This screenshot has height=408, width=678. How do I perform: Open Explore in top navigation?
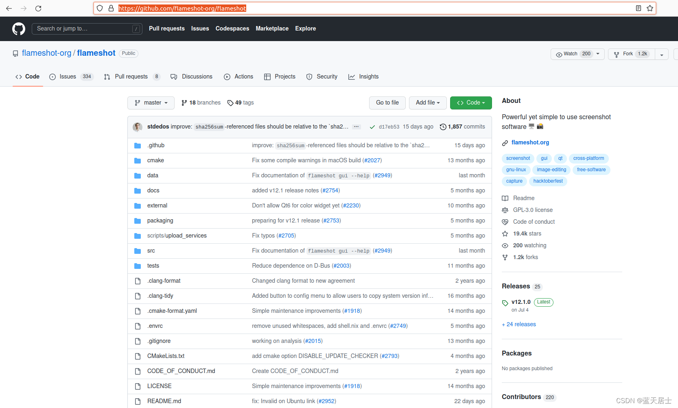(x=306, y=29)
